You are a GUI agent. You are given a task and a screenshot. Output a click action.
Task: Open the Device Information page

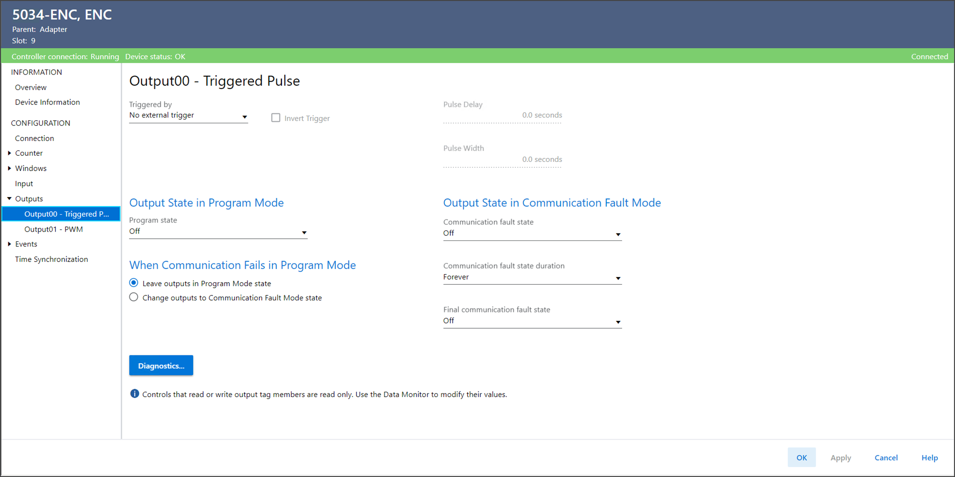click(47, 102)
